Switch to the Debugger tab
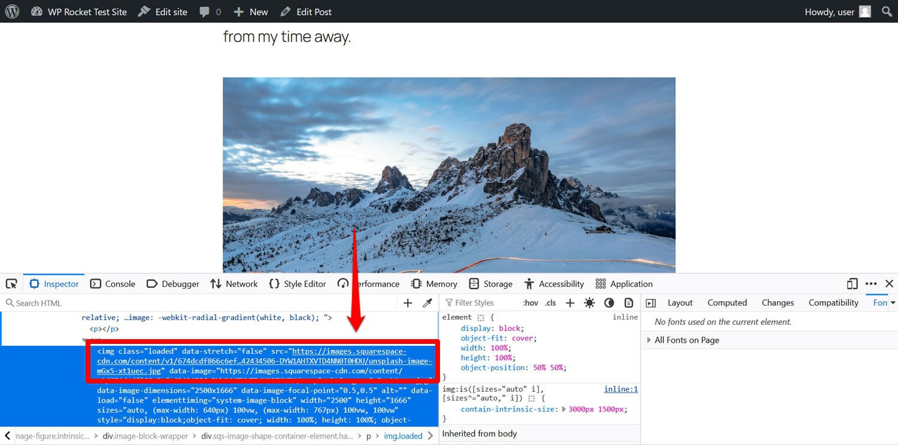 point(173,284)
